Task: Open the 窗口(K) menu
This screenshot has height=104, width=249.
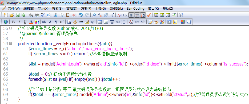Action: 153,9
